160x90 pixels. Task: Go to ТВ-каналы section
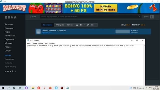click(x=10, y=35)
